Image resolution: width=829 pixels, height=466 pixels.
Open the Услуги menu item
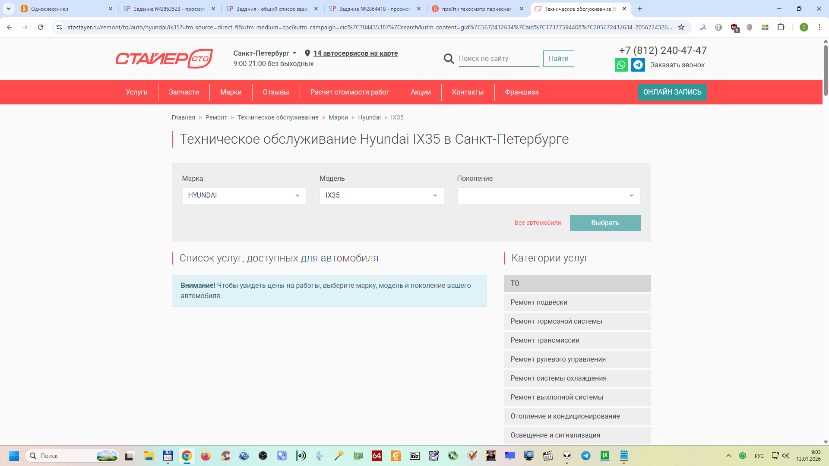pyautogui.click(x=136, y=92)
